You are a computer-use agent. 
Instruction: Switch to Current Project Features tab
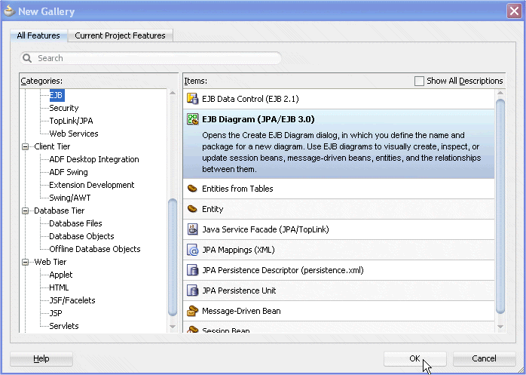pos(120,35)
